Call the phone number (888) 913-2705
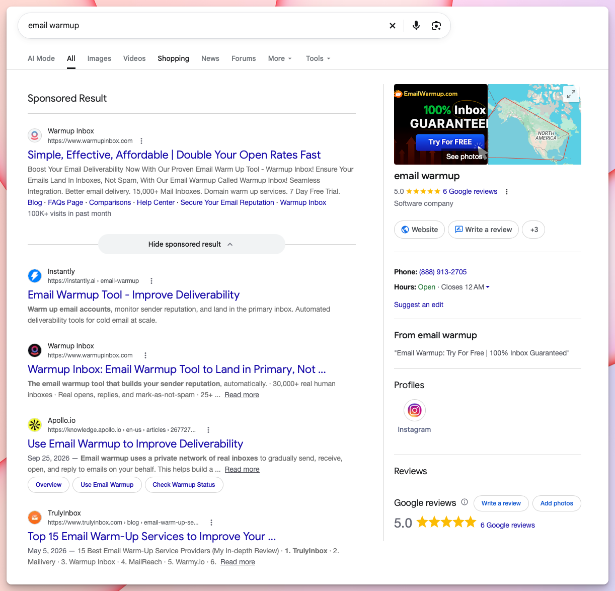 pos(443,272)
